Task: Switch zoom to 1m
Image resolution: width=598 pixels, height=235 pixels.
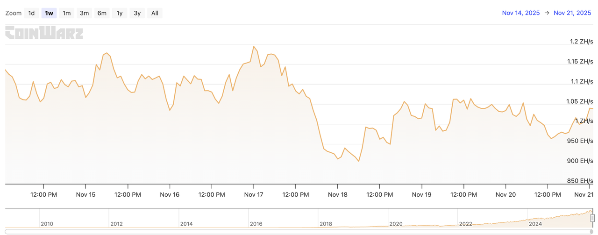Action: (x=67, y=13)
